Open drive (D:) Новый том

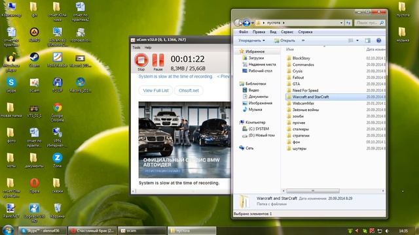[x=261, y=135]
